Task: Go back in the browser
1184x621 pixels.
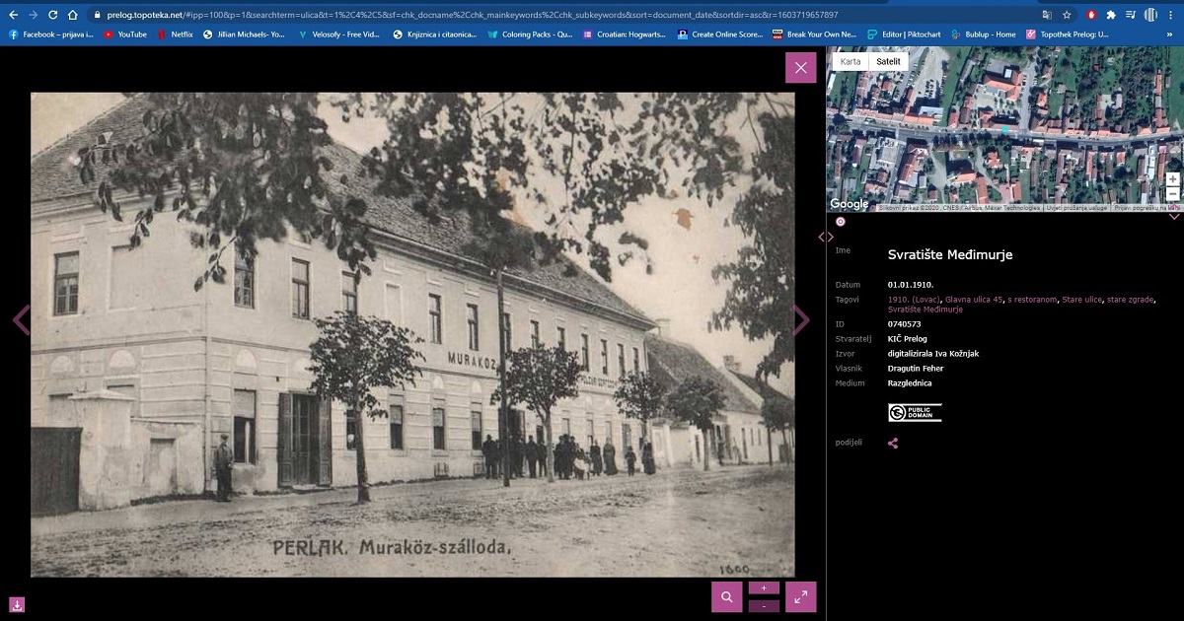Action: [x=14, y=15]
